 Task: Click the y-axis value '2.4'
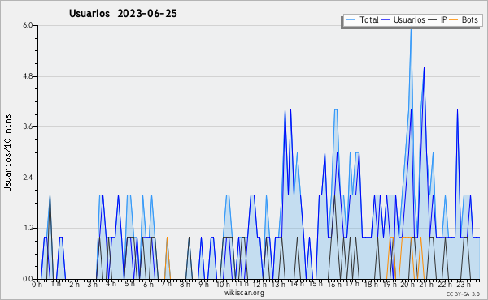pos(28,178)
